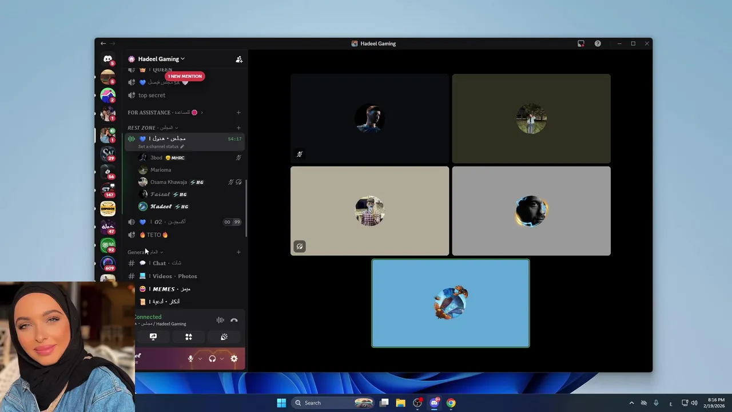Open the Discord taskbar icon

tap(434, 403)
